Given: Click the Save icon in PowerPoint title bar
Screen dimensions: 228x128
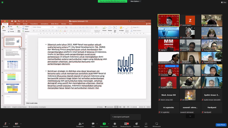Looking at the screenshot, I should (15, 21).
